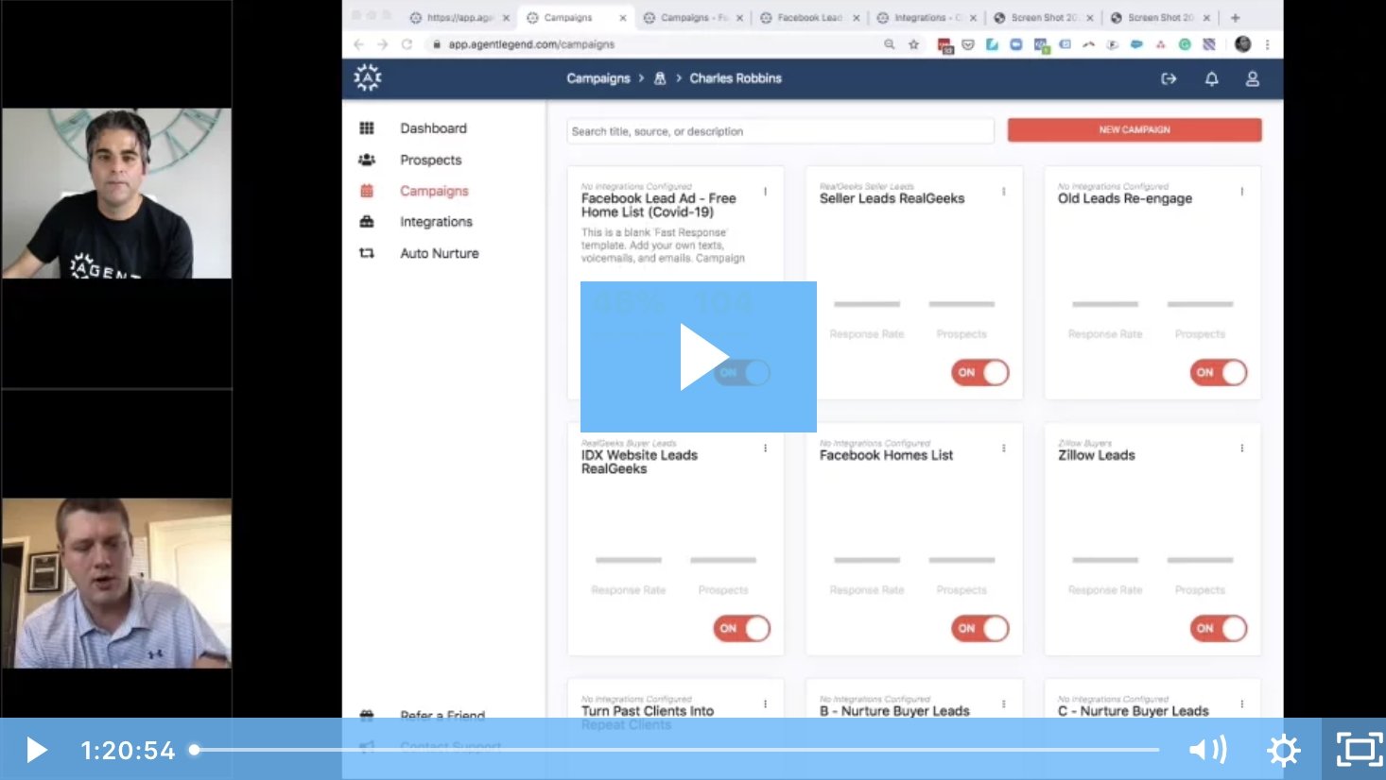Click NEW CAMPAIGN button
The height and width of the screenshot is (780, 1386).
tap(1135, 130)
